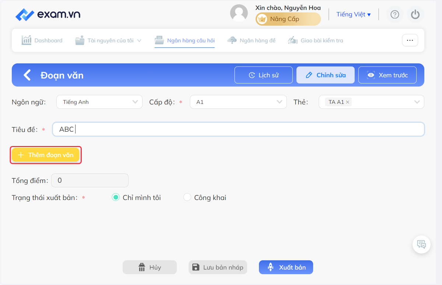The image size is (442, 285).
Task: Click the Chỉnh sửa edit button
Action: [325, 75]
